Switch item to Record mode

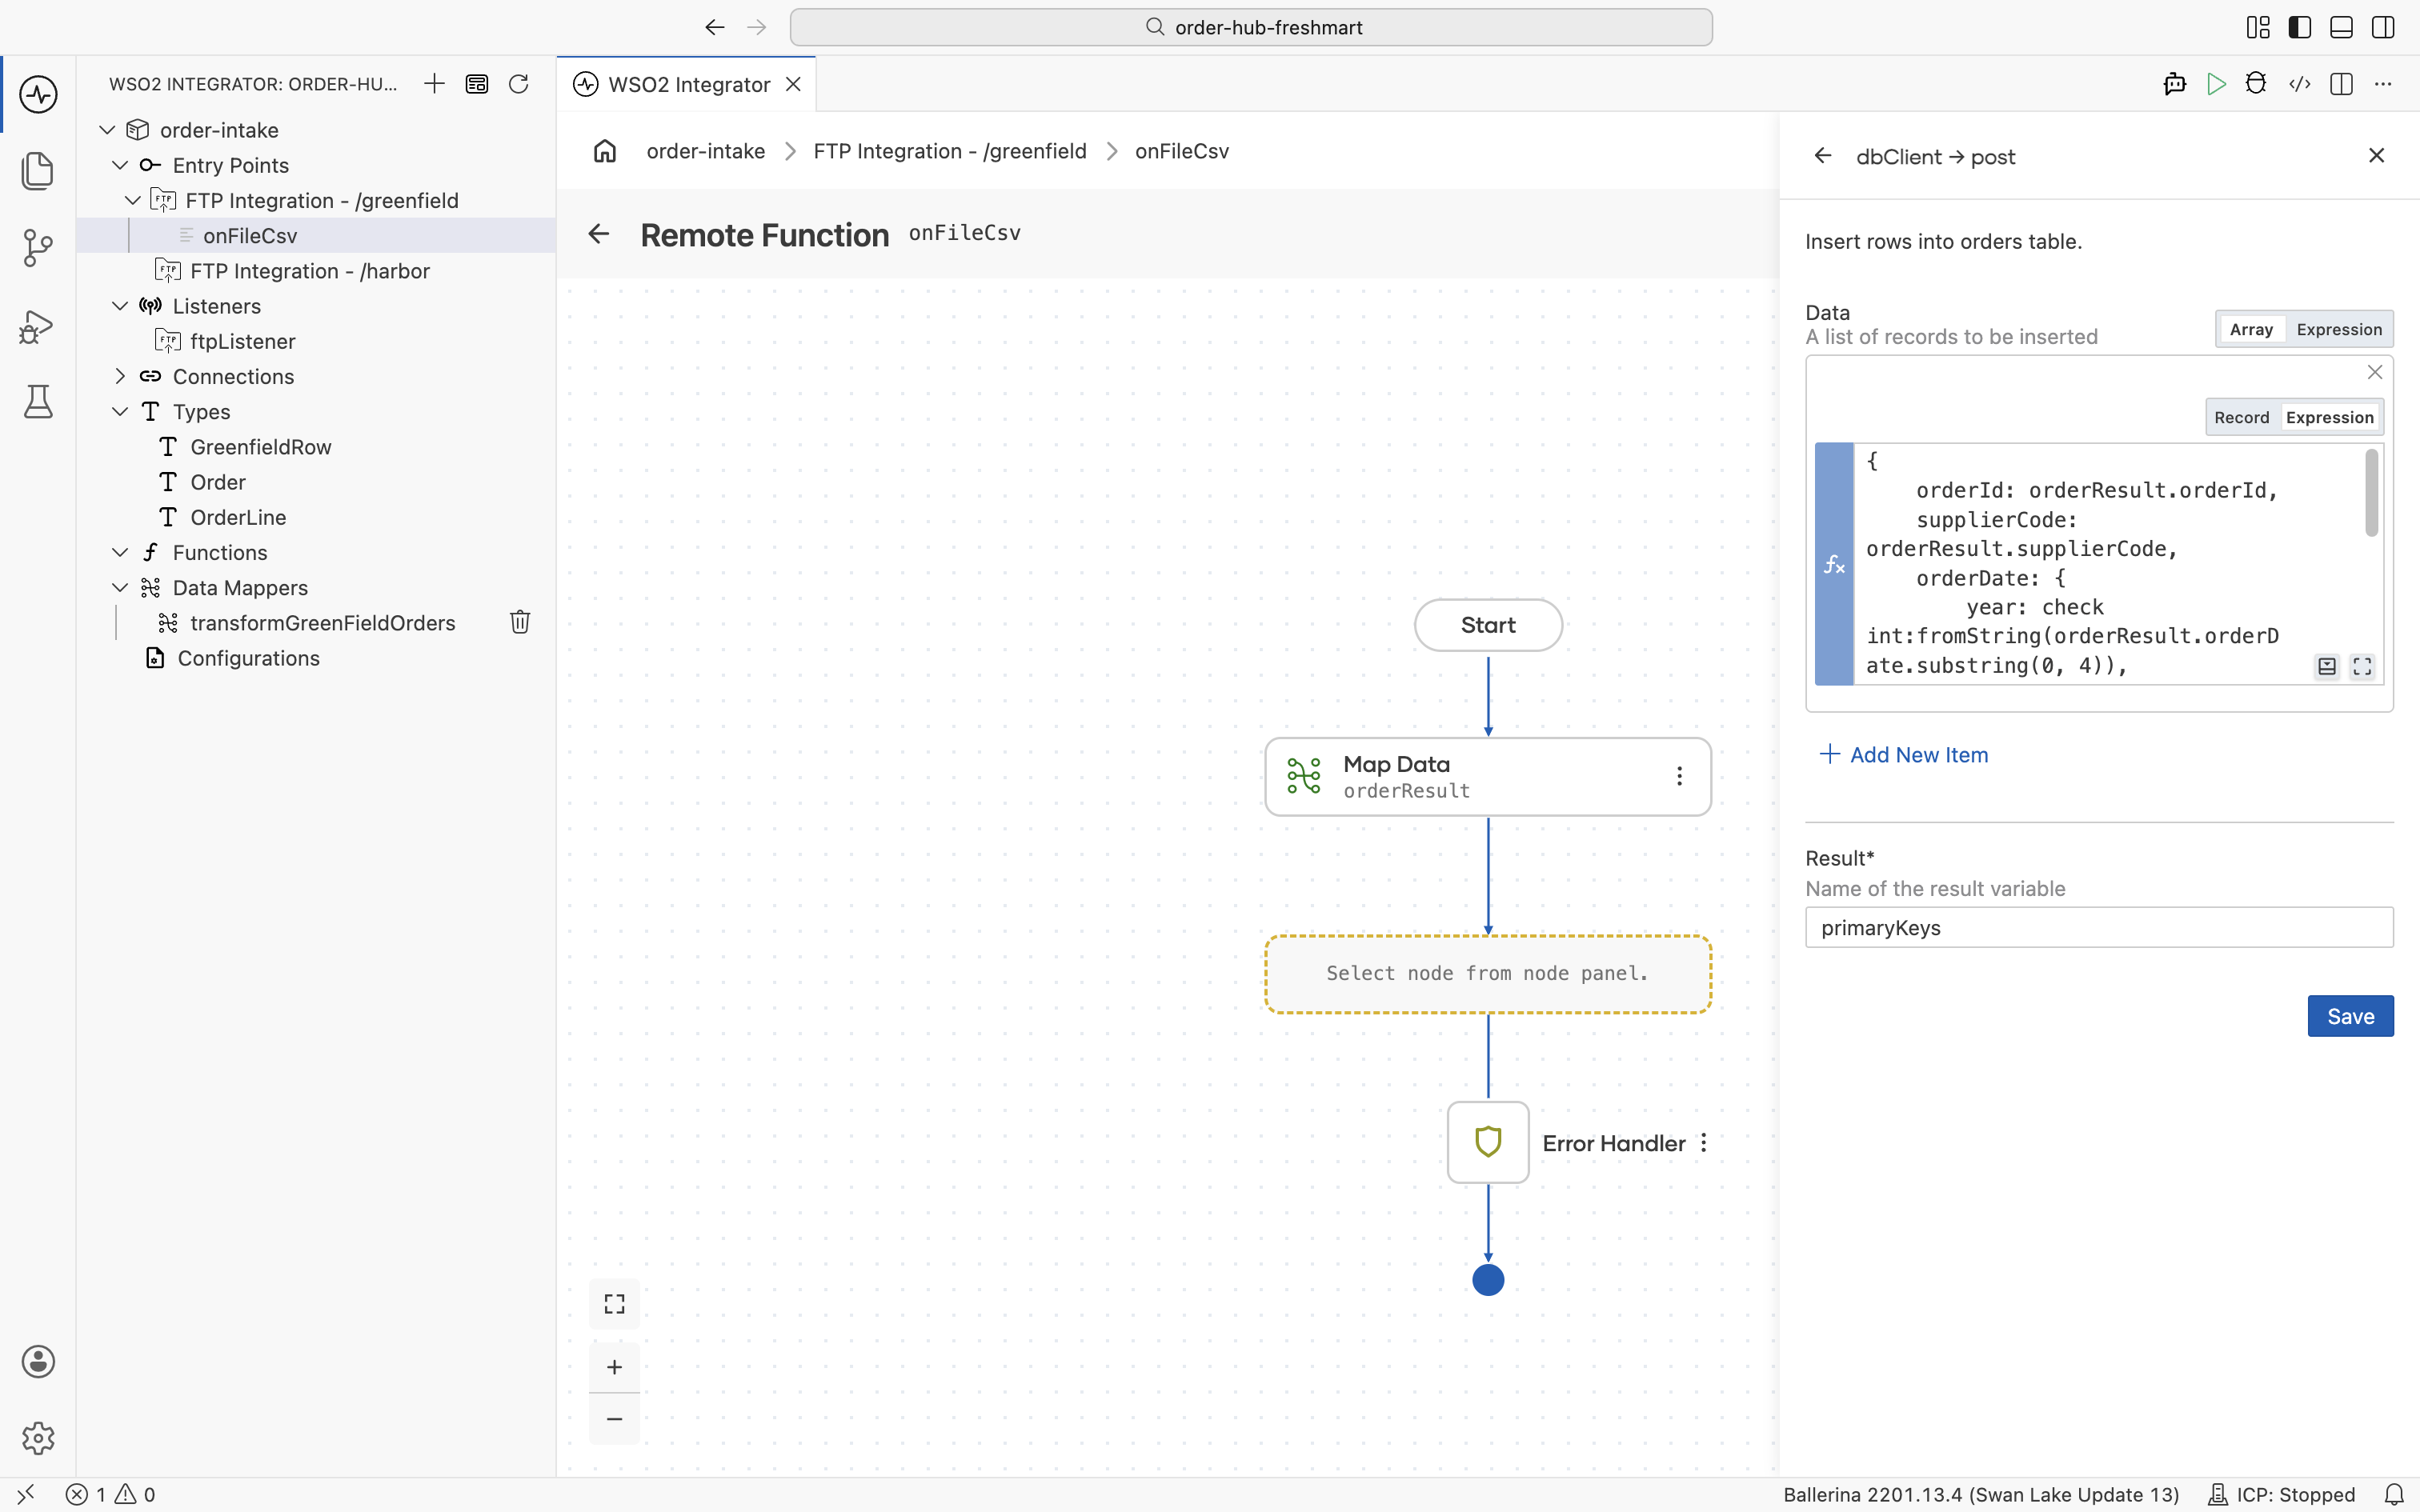[2241, 417]
